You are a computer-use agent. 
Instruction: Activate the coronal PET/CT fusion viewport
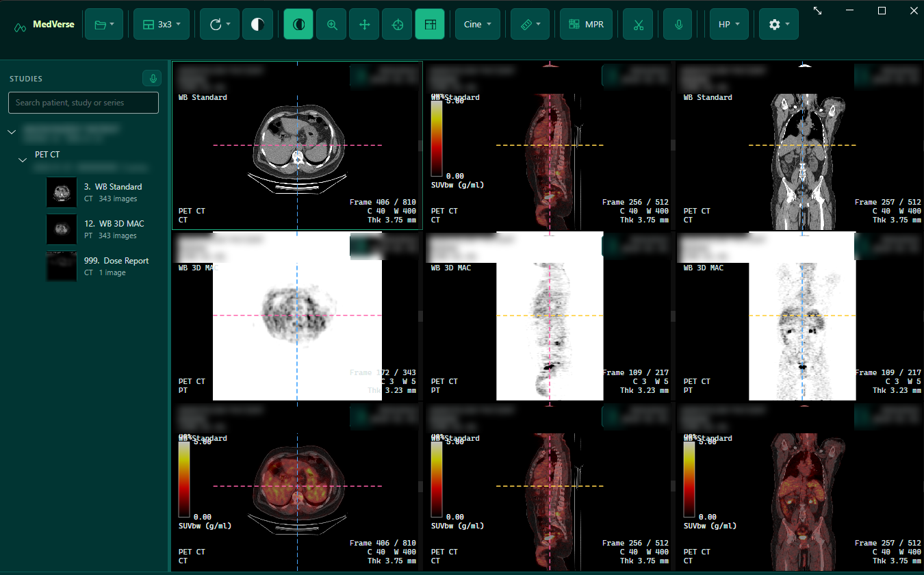point(799,486)
